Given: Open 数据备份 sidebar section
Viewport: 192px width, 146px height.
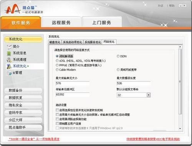Looking at the screenshot, I should coord(23,91).
